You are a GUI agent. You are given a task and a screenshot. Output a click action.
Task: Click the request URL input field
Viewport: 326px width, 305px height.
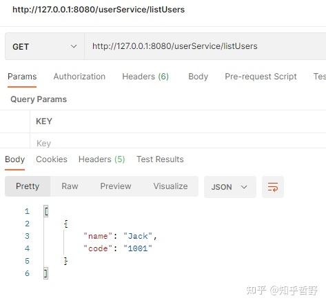(205, 46)
